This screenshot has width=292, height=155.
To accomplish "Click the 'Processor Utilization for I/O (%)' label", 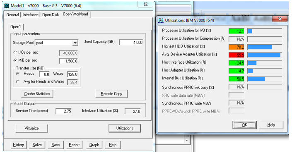I will [x=186, y=30].
